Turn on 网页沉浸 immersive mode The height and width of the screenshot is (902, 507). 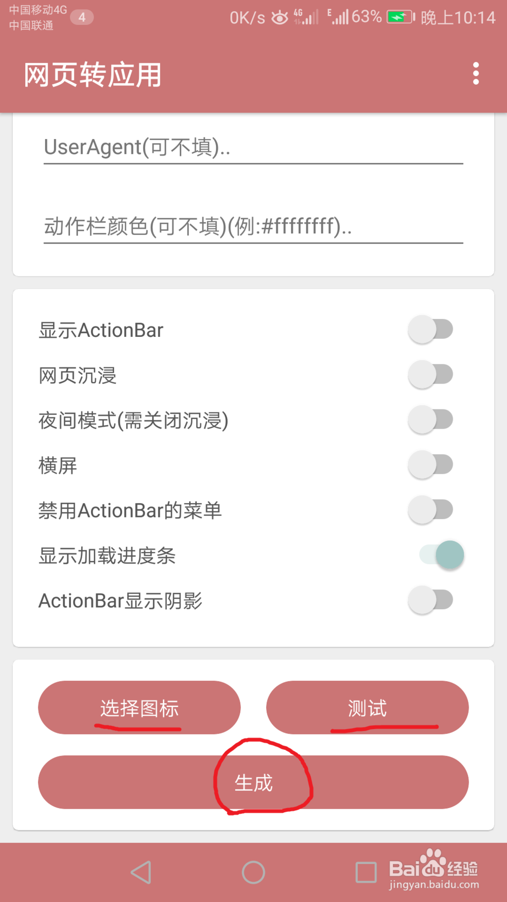tap(431, 375)
